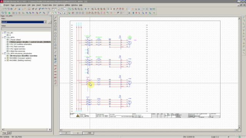Select the Spline curve tool

tap(55, 52)
